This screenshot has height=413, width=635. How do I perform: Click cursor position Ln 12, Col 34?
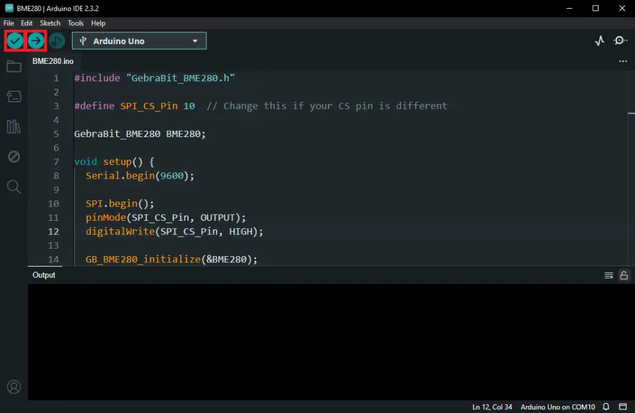492,407
